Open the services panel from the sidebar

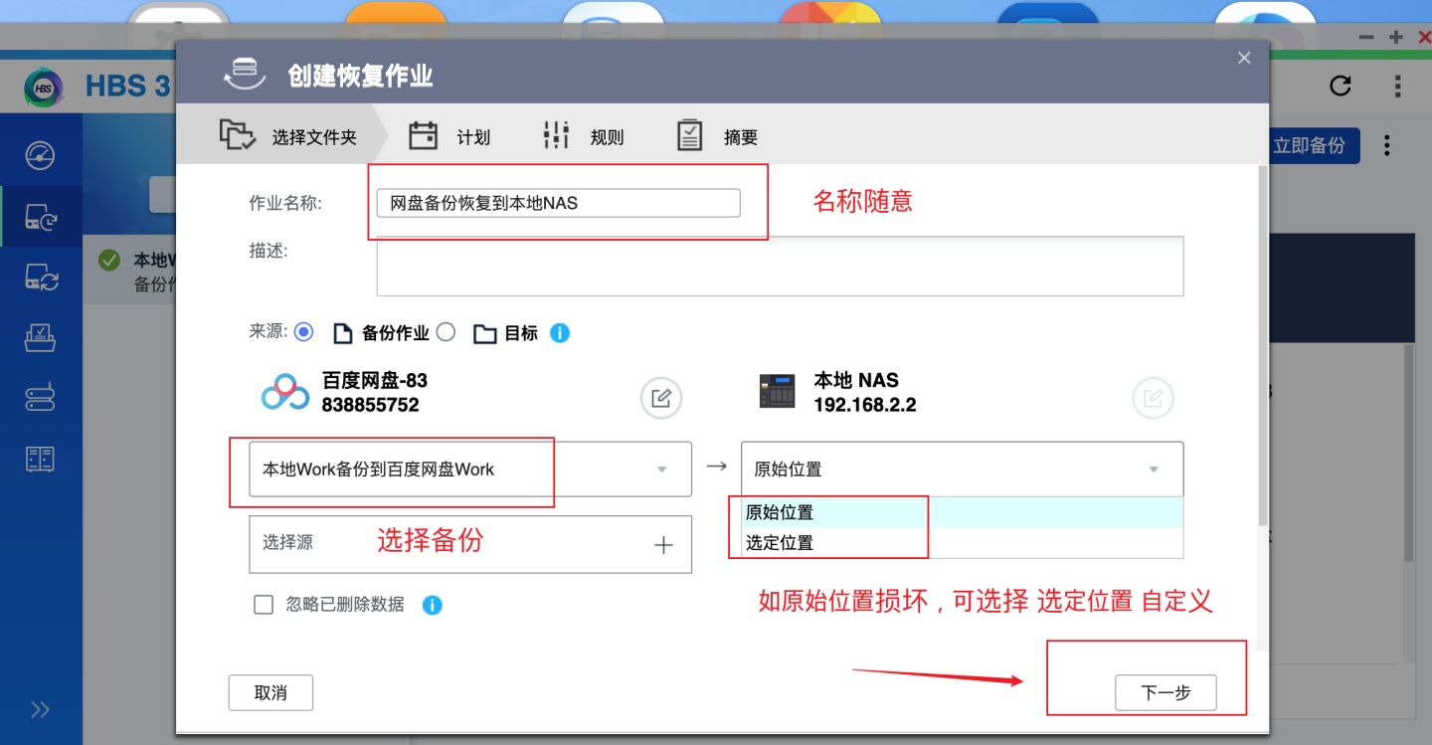[40, 338]
